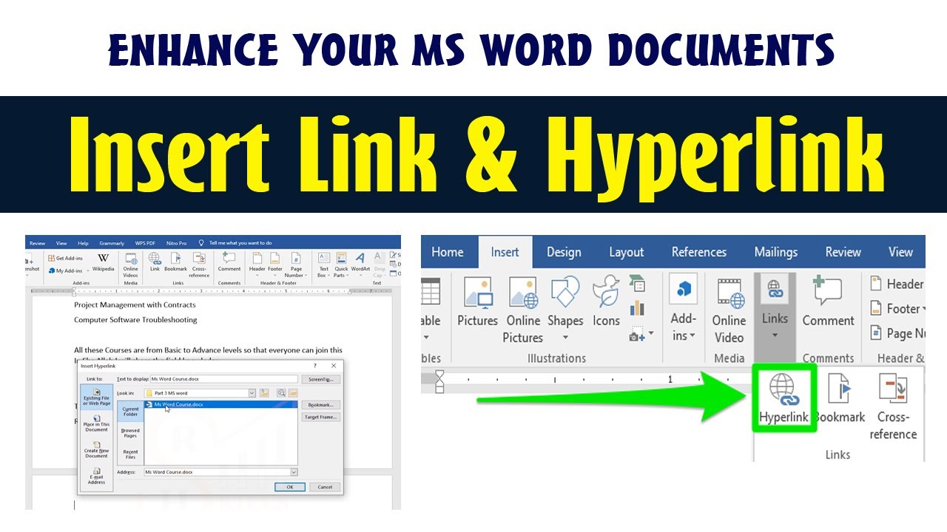Click Cross-reference icon left of small Comment

tap(199, 265)
